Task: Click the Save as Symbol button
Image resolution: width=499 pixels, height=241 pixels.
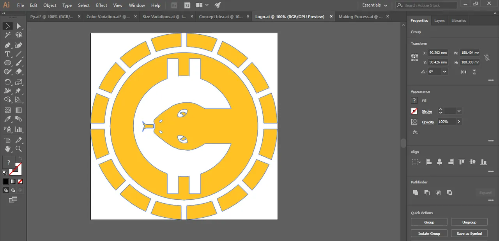Action: 469,234
